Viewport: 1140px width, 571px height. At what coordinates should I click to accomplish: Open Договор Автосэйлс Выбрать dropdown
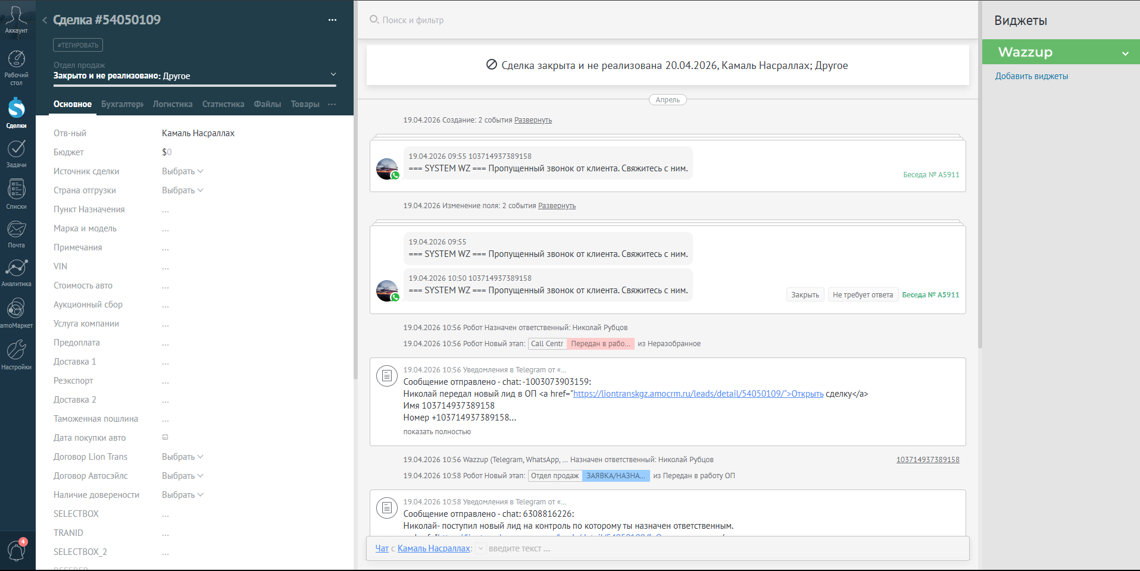[x=182, y=476]
